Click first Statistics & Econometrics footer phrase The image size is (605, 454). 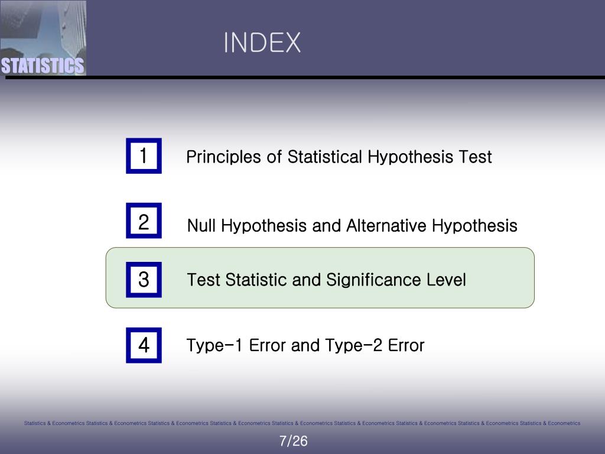54,423
